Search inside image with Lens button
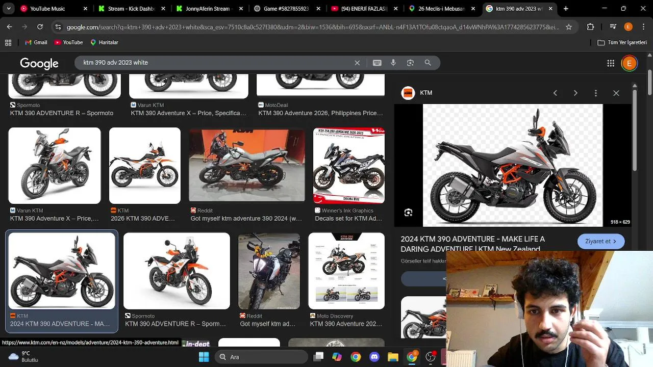Screen dimensions: 653x367 point(408,213)
